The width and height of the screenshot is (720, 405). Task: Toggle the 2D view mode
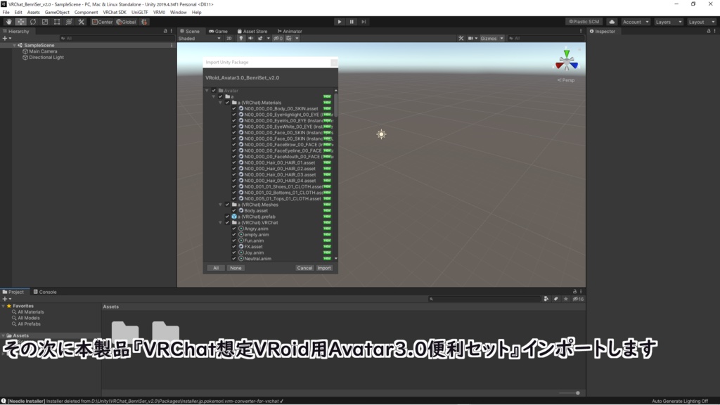(229, 39)
